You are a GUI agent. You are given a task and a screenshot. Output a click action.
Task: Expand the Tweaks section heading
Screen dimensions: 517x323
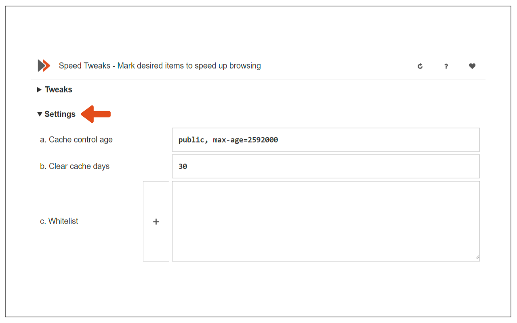tap(59, 90)
